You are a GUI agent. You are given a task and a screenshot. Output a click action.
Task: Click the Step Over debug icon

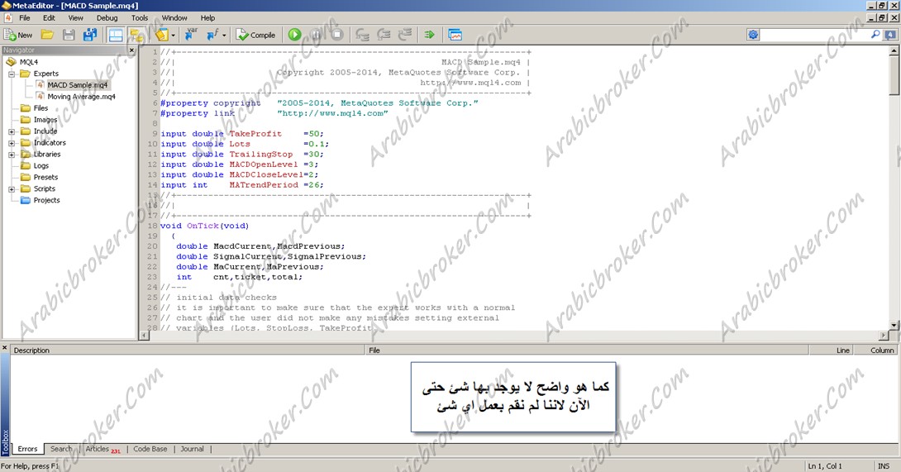click(x=384, y=35)
